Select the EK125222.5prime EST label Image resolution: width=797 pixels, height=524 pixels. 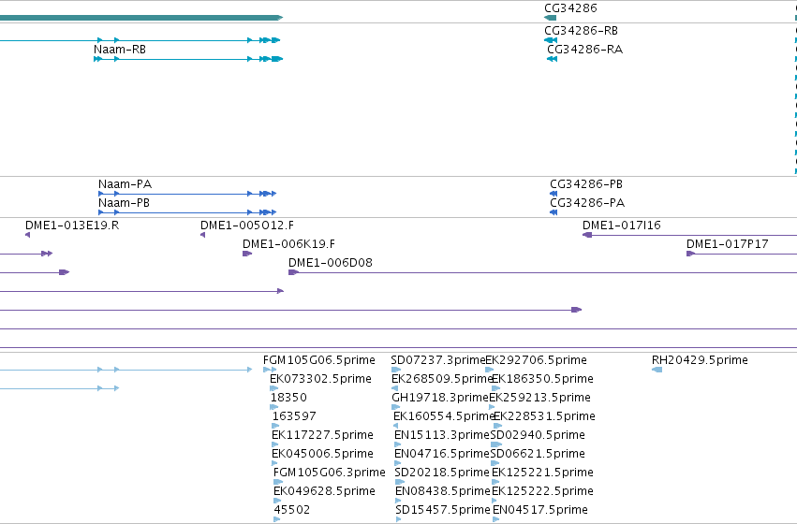pos(542,491)
